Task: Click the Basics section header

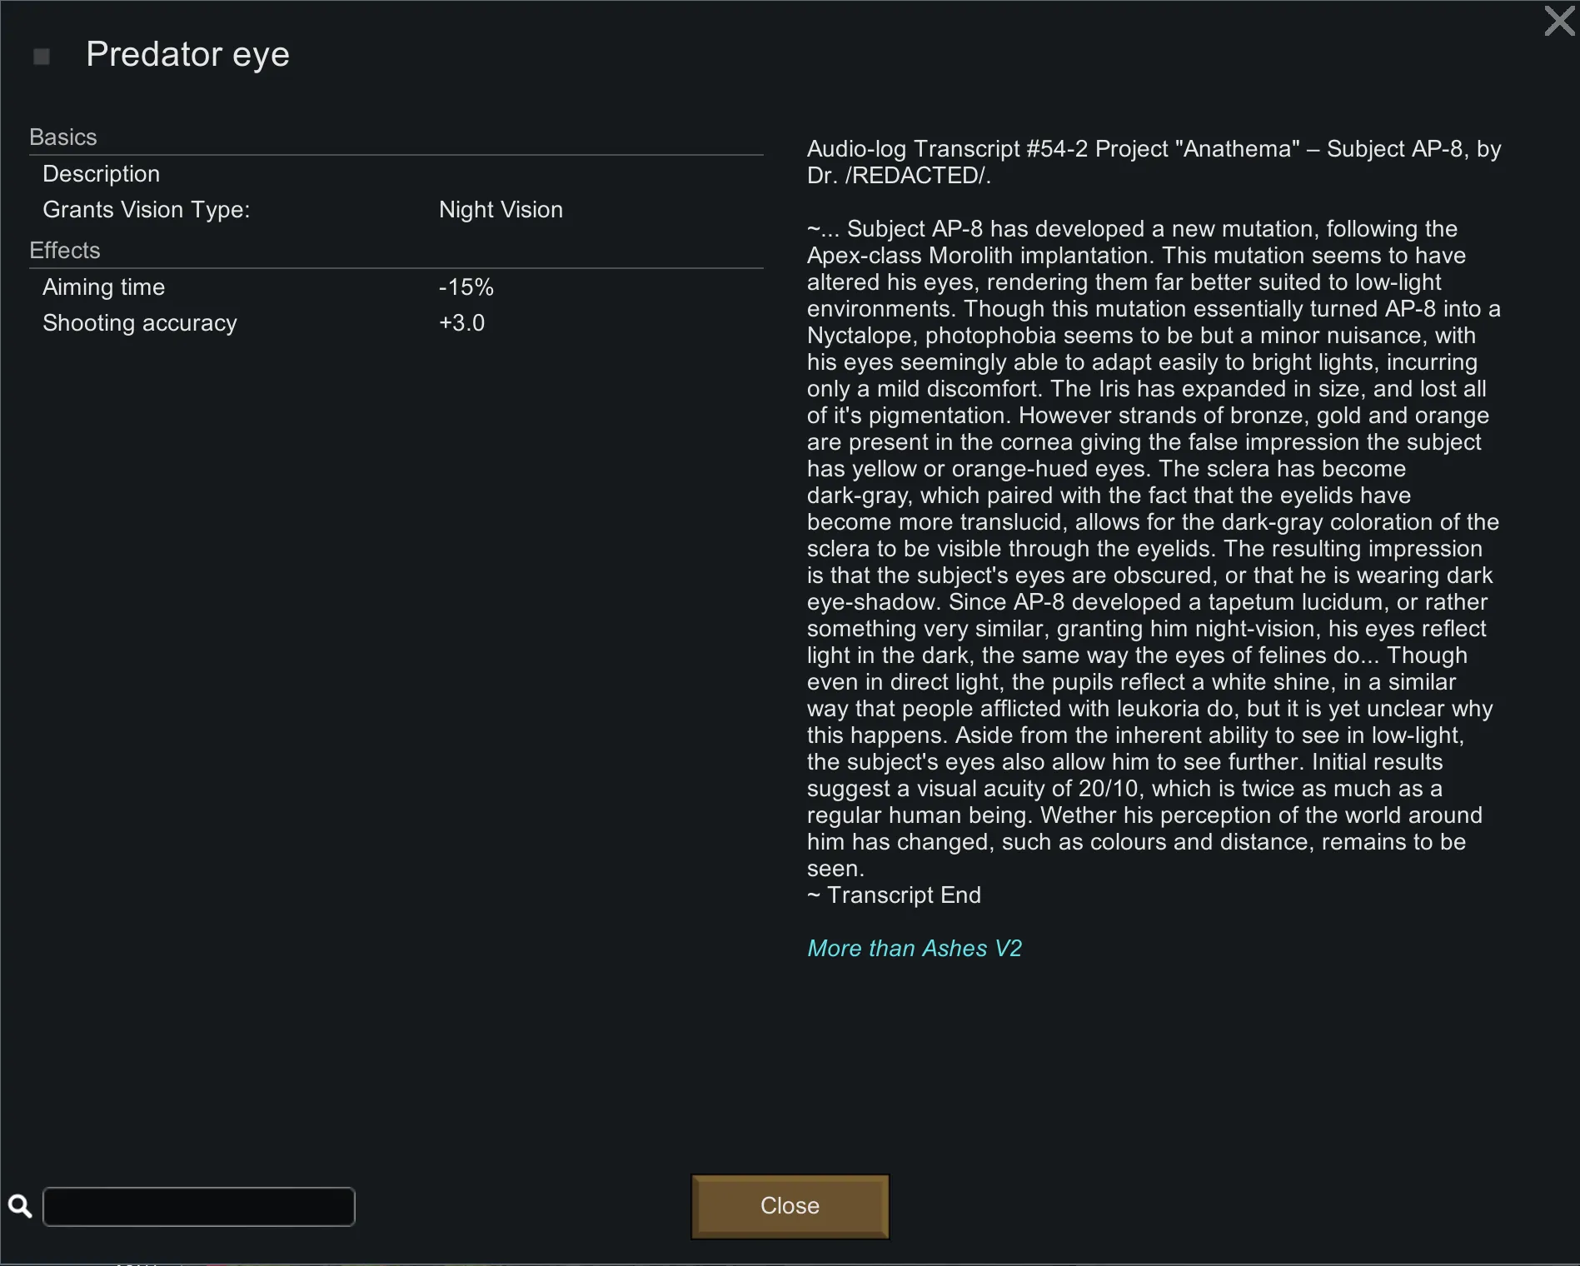Action: [x=63, y=137]
